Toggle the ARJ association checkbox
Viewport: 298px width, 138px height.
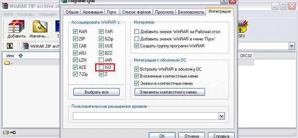[75, 53]
